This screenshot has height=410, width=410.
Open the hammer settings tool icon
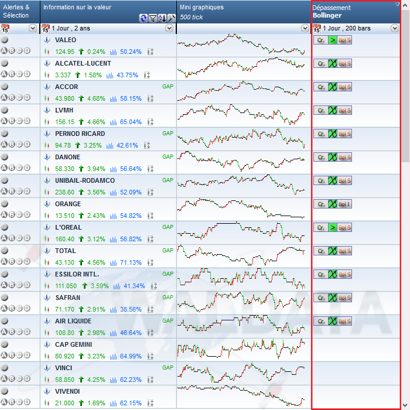(171, 18)
